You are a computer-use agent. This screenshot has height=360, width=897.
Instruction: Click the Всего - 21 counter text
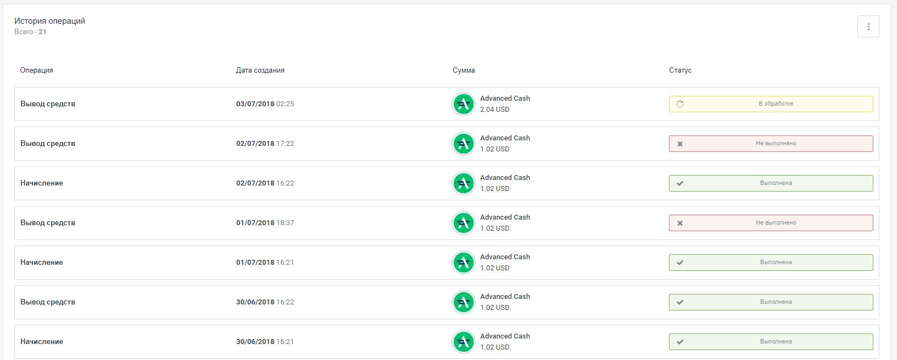pos(30,32)
